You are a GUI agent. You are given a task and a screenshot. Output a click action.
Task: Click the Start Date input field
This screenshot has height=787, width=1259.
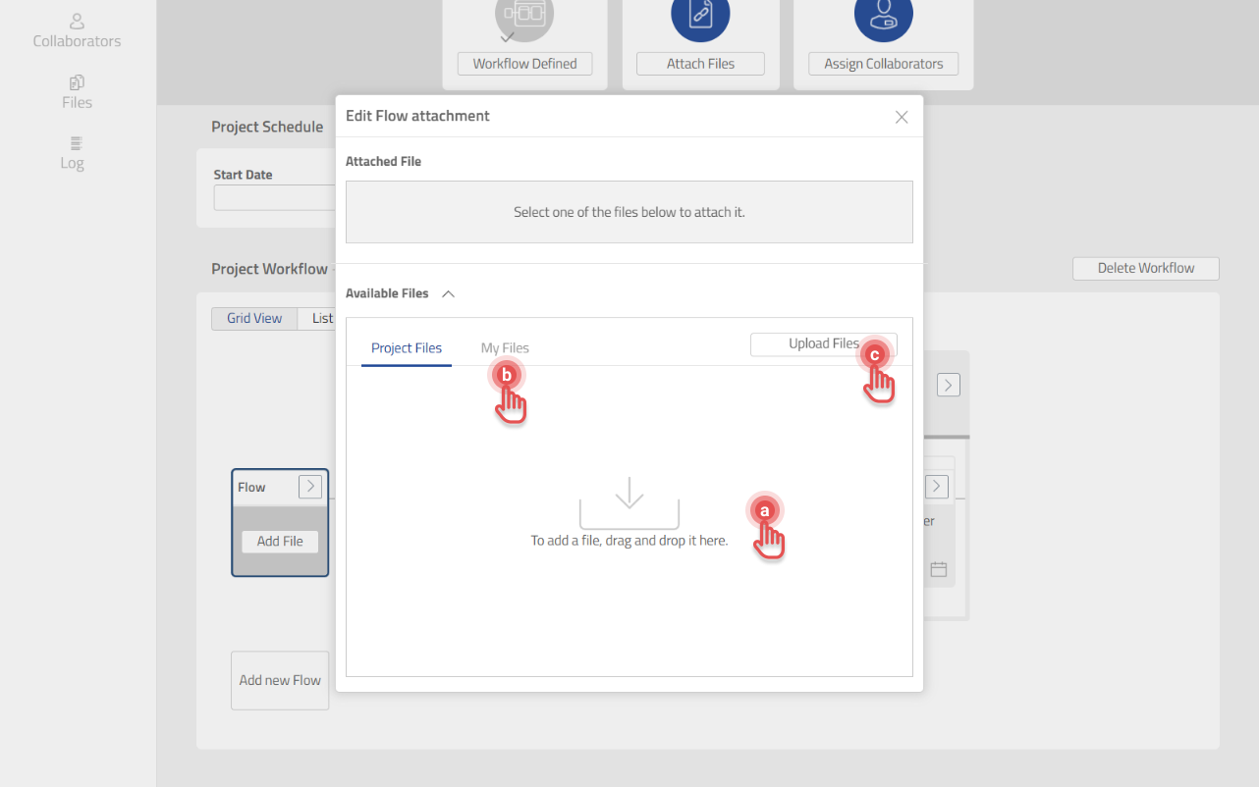(275, 197)
